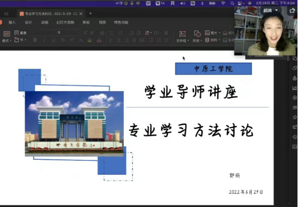Select the campus building picture on slide
Screen dimensions: 298x207
tap(74, 124)
